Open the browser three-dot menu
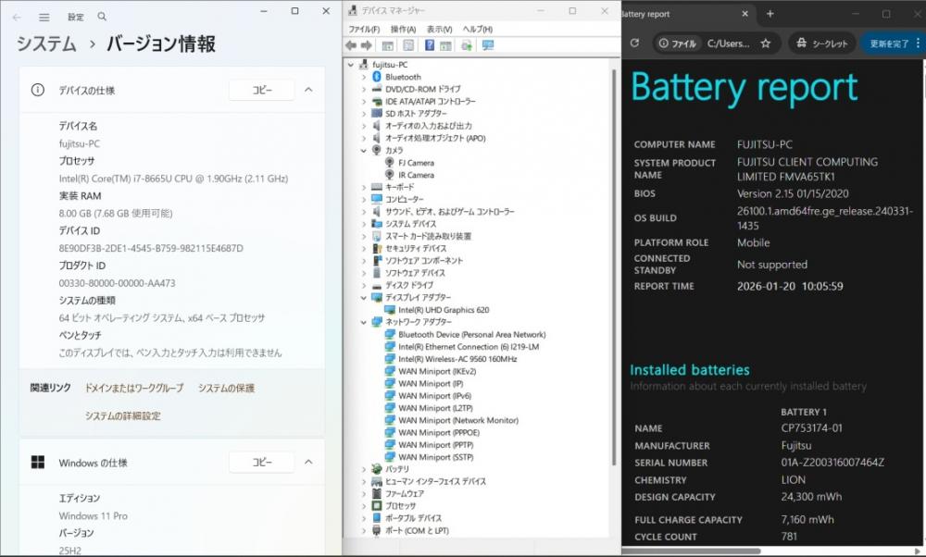Viewport: 926px width, 557px height. pyautogui.click(x=919, y=43)
